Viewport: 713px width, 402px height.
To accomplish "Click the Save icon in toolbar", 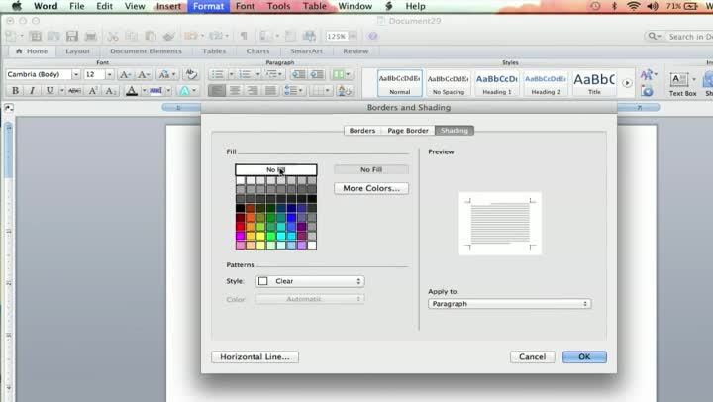I will [72, 36].
